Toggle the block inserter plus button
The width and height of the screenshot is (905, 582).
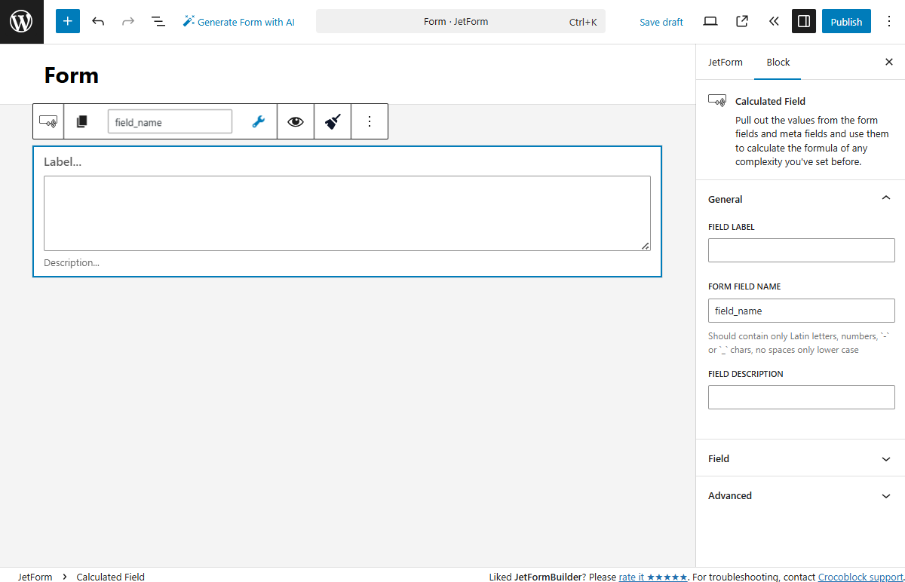pos(68,21)
